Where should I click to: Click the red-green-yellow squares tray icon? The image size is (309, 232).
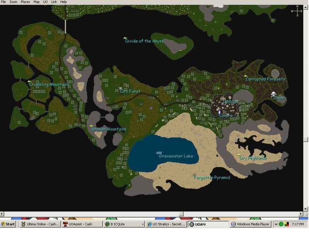tap(287, 224)
